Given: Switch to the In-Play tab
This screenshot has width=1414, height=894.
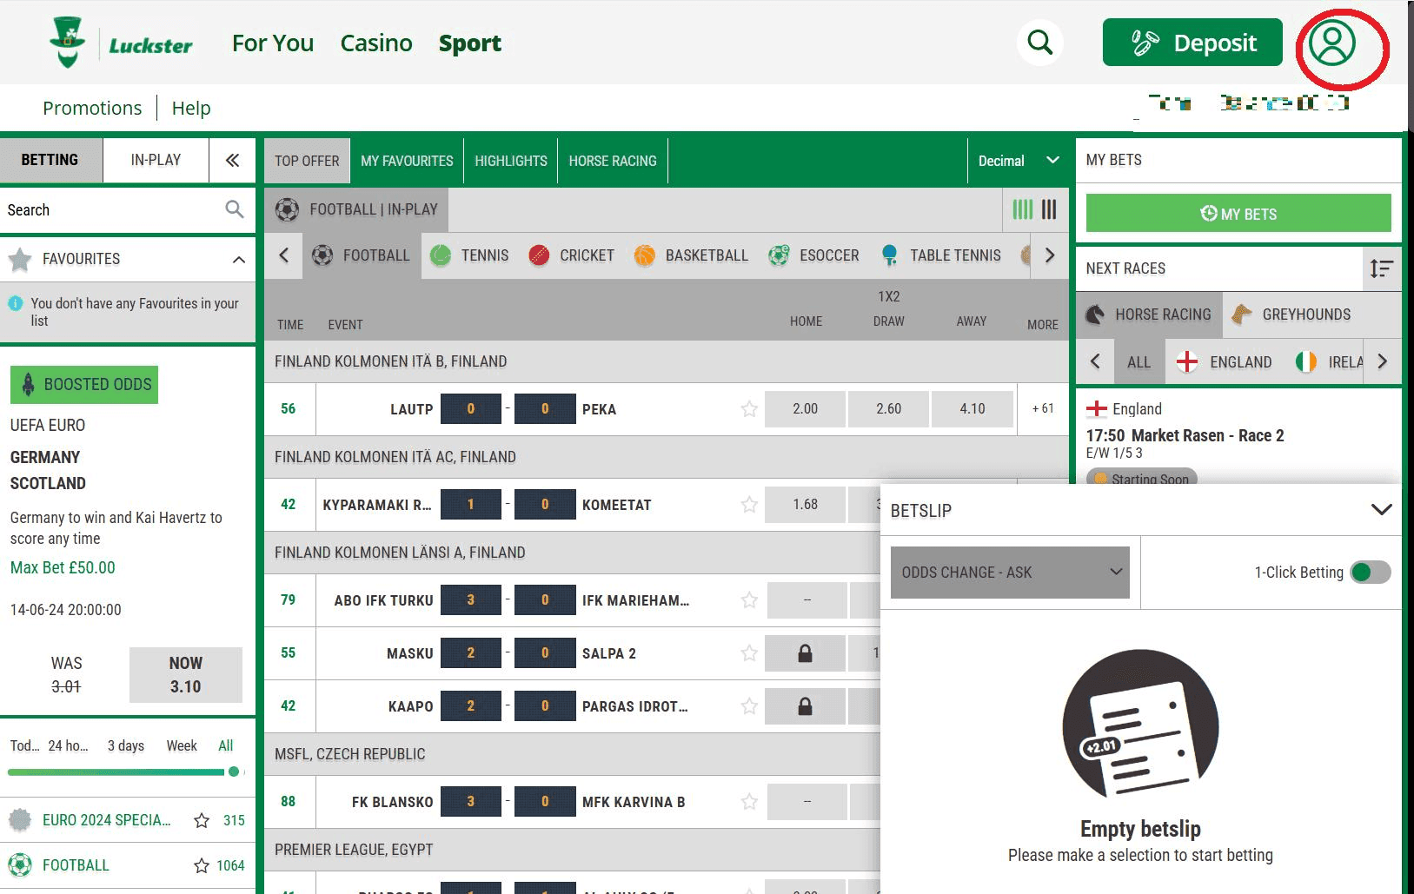Looking at the screenshot, I should pyautogui.click(x=156, y=160).
